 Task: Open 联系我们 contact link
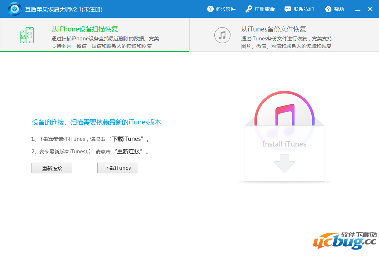304,9
